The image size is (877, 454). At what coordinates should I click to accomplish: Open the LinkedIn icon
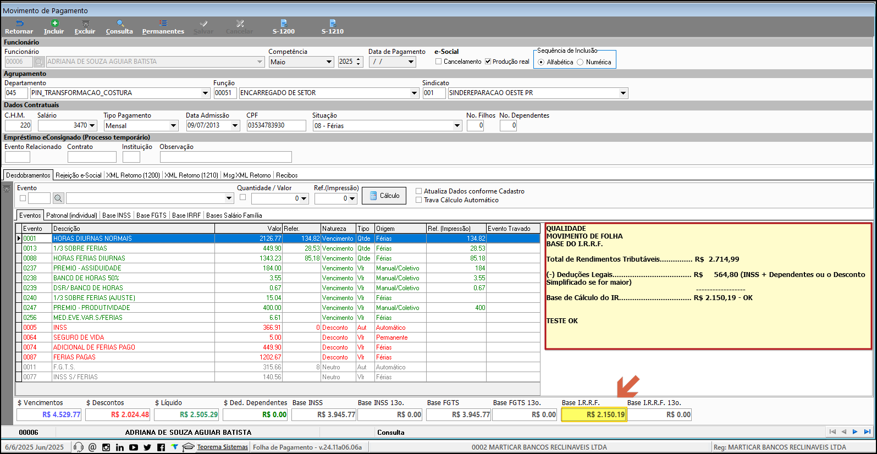coord(120,447)
